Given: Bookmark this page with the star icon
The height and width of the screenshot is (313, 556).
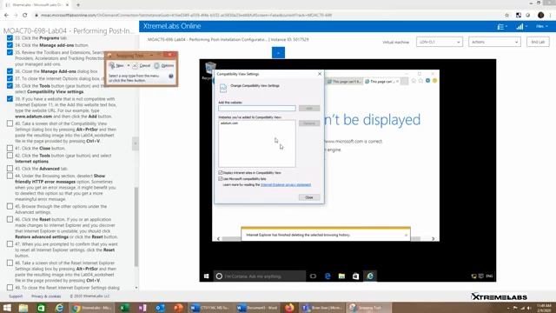Looking at the screenshot, I should (x=507, y=16).
